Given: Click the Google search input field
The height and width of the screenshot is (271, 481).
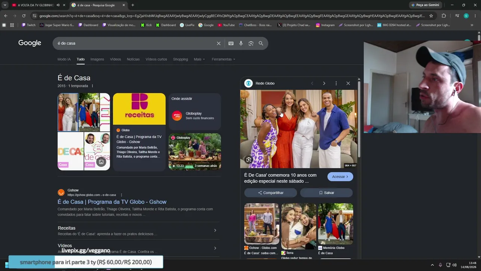Looking at the screenshot, I should tap(135, 43).
